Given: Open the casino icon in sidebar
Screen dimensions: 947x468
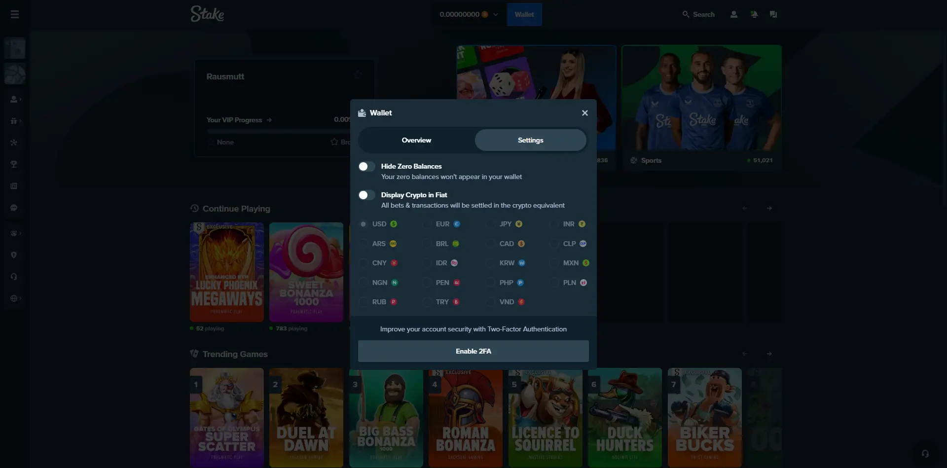Looking at the screenshot, I should [15, 48].
